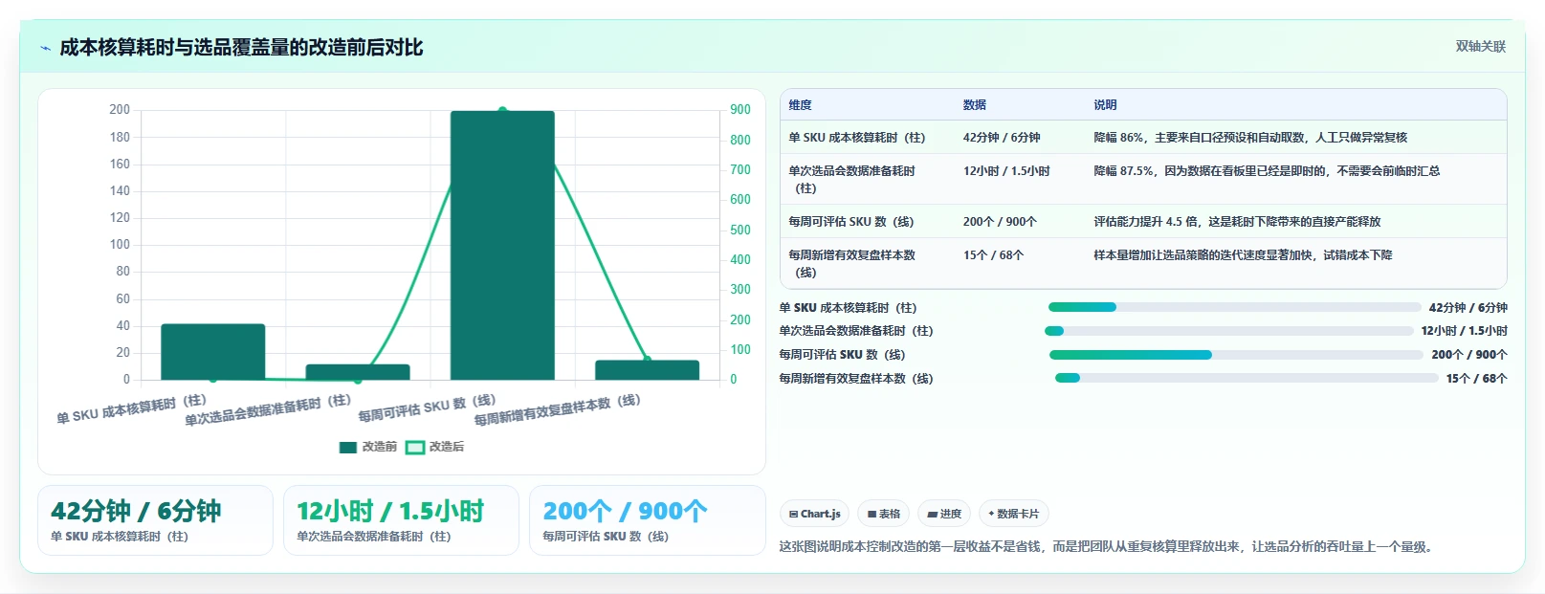Click the 每周可评估 SKU 数 progress bar
Viewport: 1545px width, 594px height.
[1236, 355]
